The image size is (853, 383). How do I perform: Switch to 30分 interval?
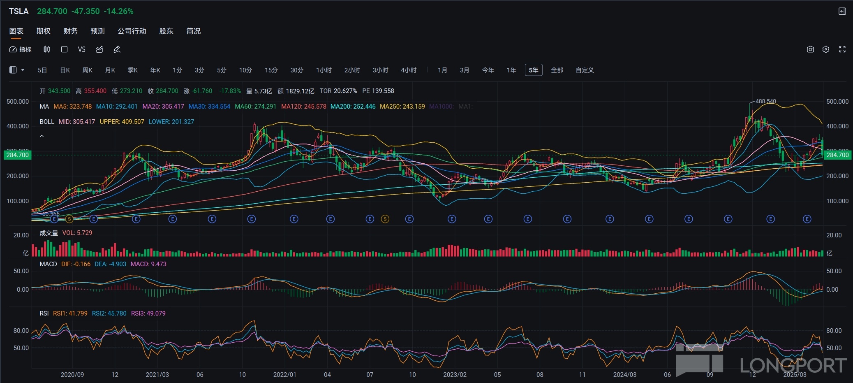point(297,70)
